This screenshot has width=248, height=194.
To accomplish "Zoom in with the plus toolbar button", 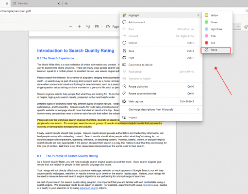I will tap(79, 27).
